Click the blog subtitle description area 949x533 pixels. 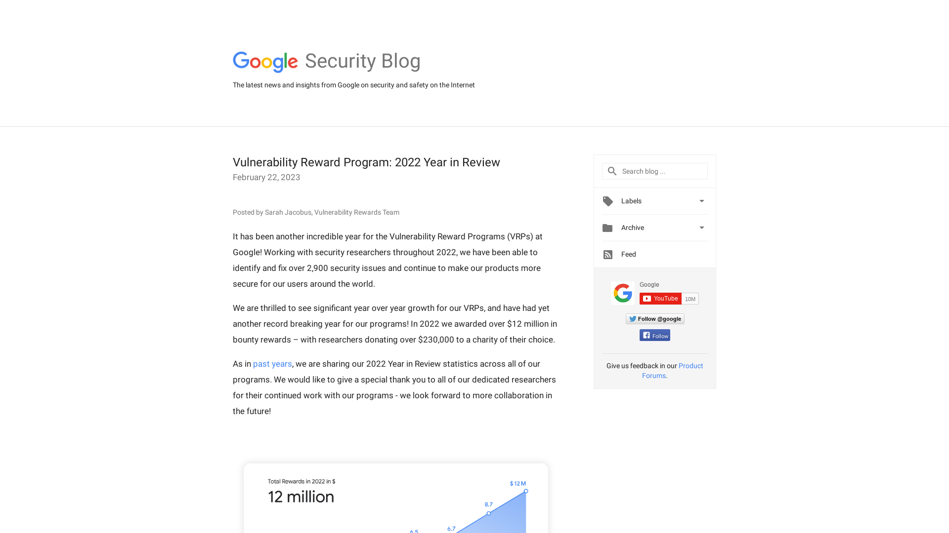353,85
